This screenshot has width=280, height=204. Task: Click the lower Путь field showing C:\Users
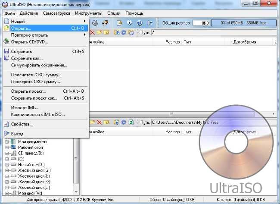click(x=214, y=122)
